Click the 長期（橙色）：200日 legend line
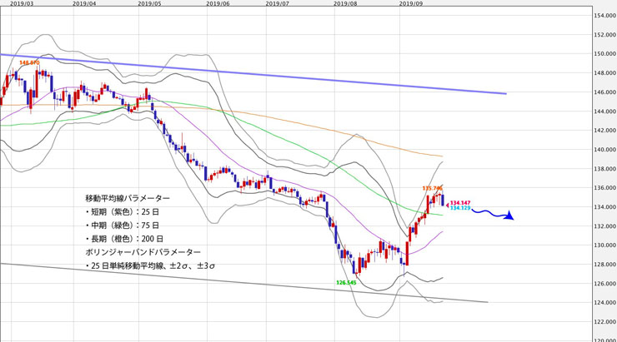The width and height of the screenshot is (617, 342). coord(124,239)
